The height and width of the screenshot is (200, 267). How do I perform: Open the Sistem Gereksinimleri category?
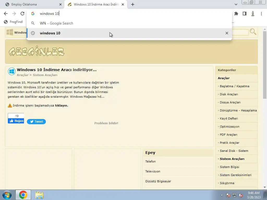[x=236, y=175]
